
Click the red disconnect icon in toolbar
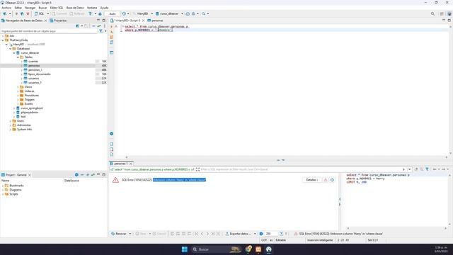pyautogui.click(x=28, y=13)
